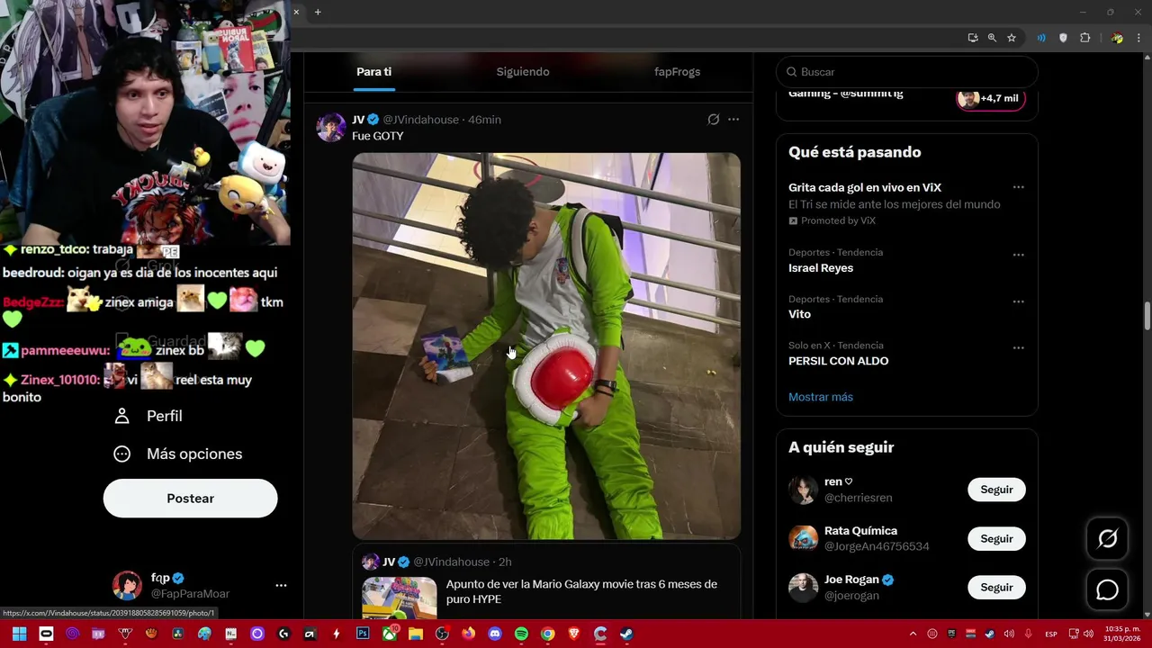Open account menu dots beside @FapParaMoar
Viewport: 1152px width, 648px height.
pyautogui.click(x=281, y=585)
